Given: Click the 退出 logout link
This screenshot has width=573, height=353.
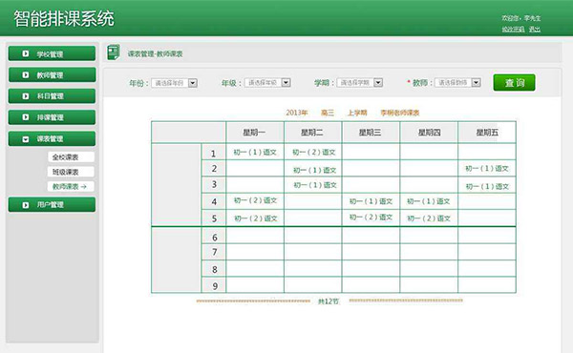Looking at the screenshot, I should pyautogui.click(x=535, y=30).
